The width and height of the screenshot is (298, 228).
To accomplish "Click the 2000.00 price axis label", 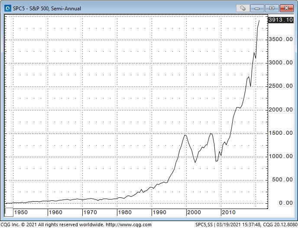I will 281,110.
